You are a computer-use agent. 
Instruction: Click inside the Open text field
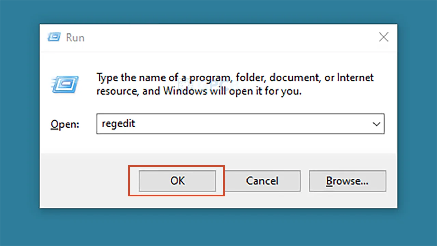pyautogui.click(x=240, y=124)
